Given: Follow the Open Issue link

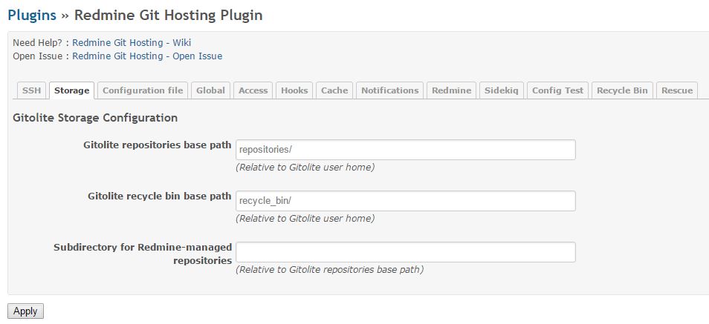Looking at the screenshot, I should point(147,56).
